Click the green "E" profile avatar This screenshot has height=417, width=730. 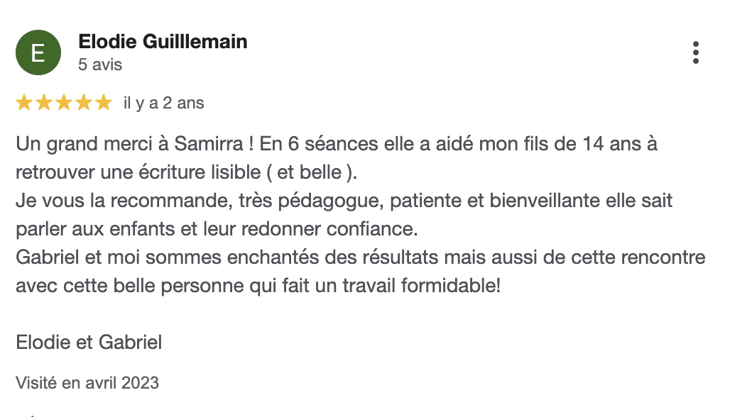click(x=38, y=52)
